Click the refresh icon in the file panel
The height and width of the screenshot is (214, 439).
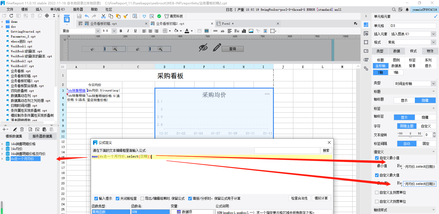pyautogui.click(x=11, y=16)
